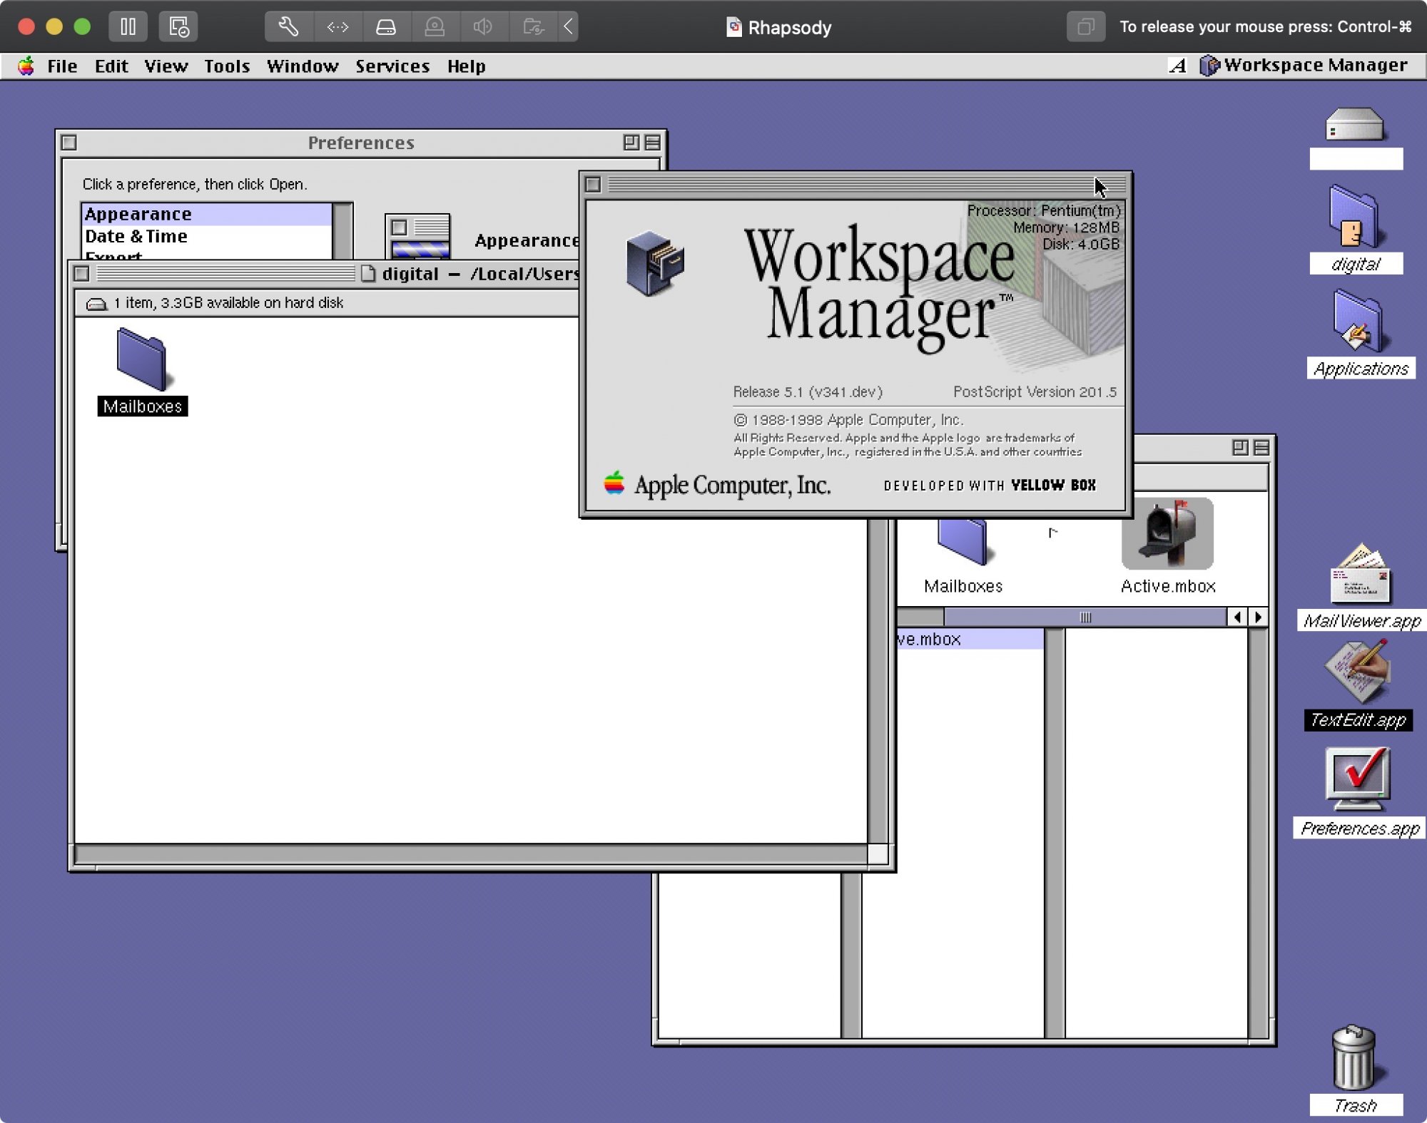Open virtual machine settings wrench
The image size is (1427, 1123).
pos(288,27)
